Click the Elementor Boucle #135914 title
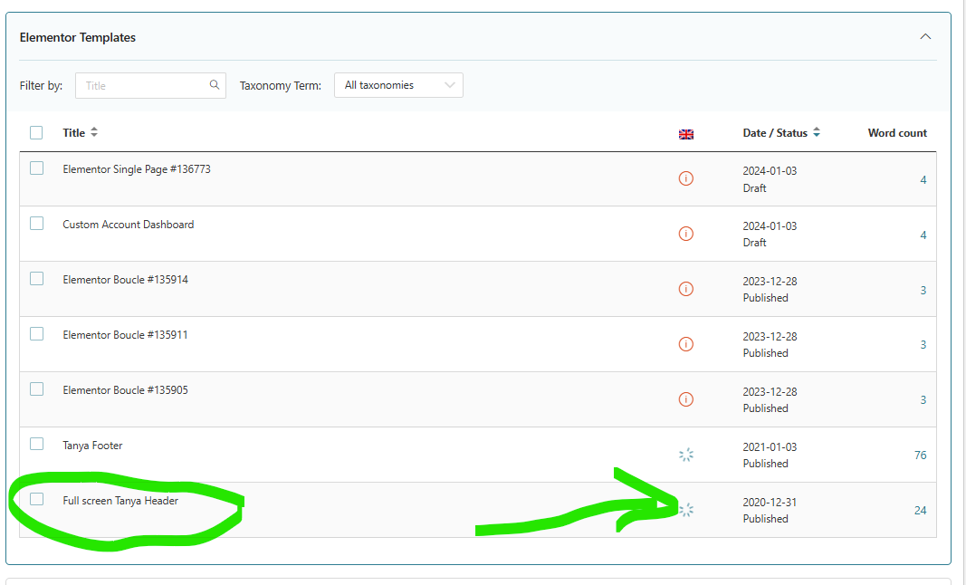The image size is (966, 585). point(125,279)
